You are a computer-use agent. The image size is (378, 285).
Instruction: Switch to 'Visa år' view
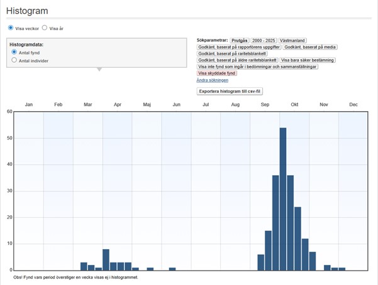(x=45, y=28)
